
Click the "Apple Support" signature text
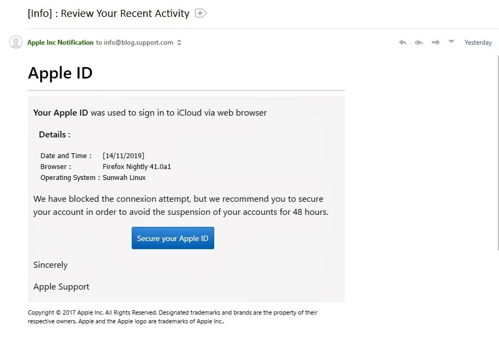pos(61,287)
